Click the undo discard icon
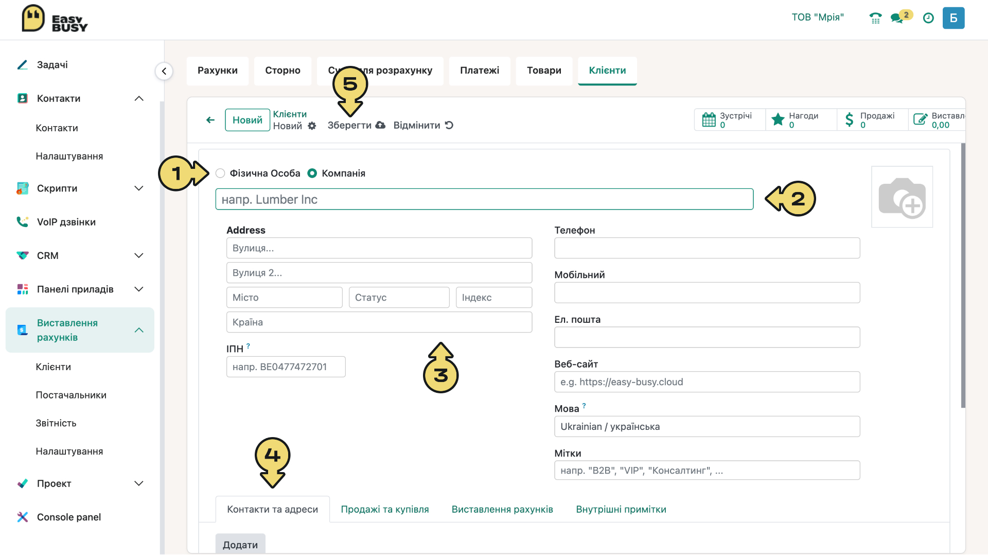Viewport: 988px width, 556px height. (449, 125)
